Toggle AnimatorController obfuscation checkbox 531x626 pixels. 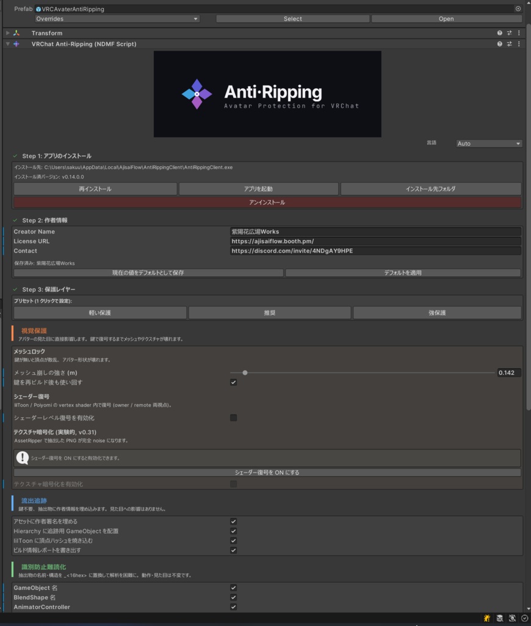(234, 607)
